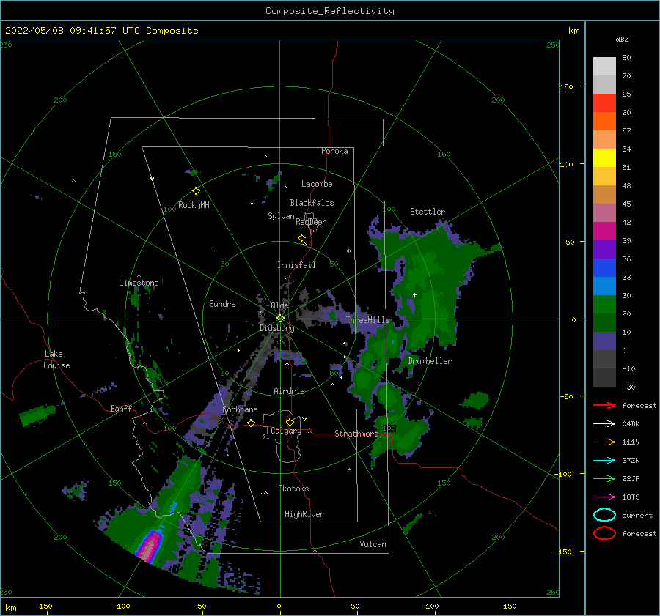Click the Calgary city label
Image resolution: width=660 pixels, height=616 pixels.
pos(286,431)
